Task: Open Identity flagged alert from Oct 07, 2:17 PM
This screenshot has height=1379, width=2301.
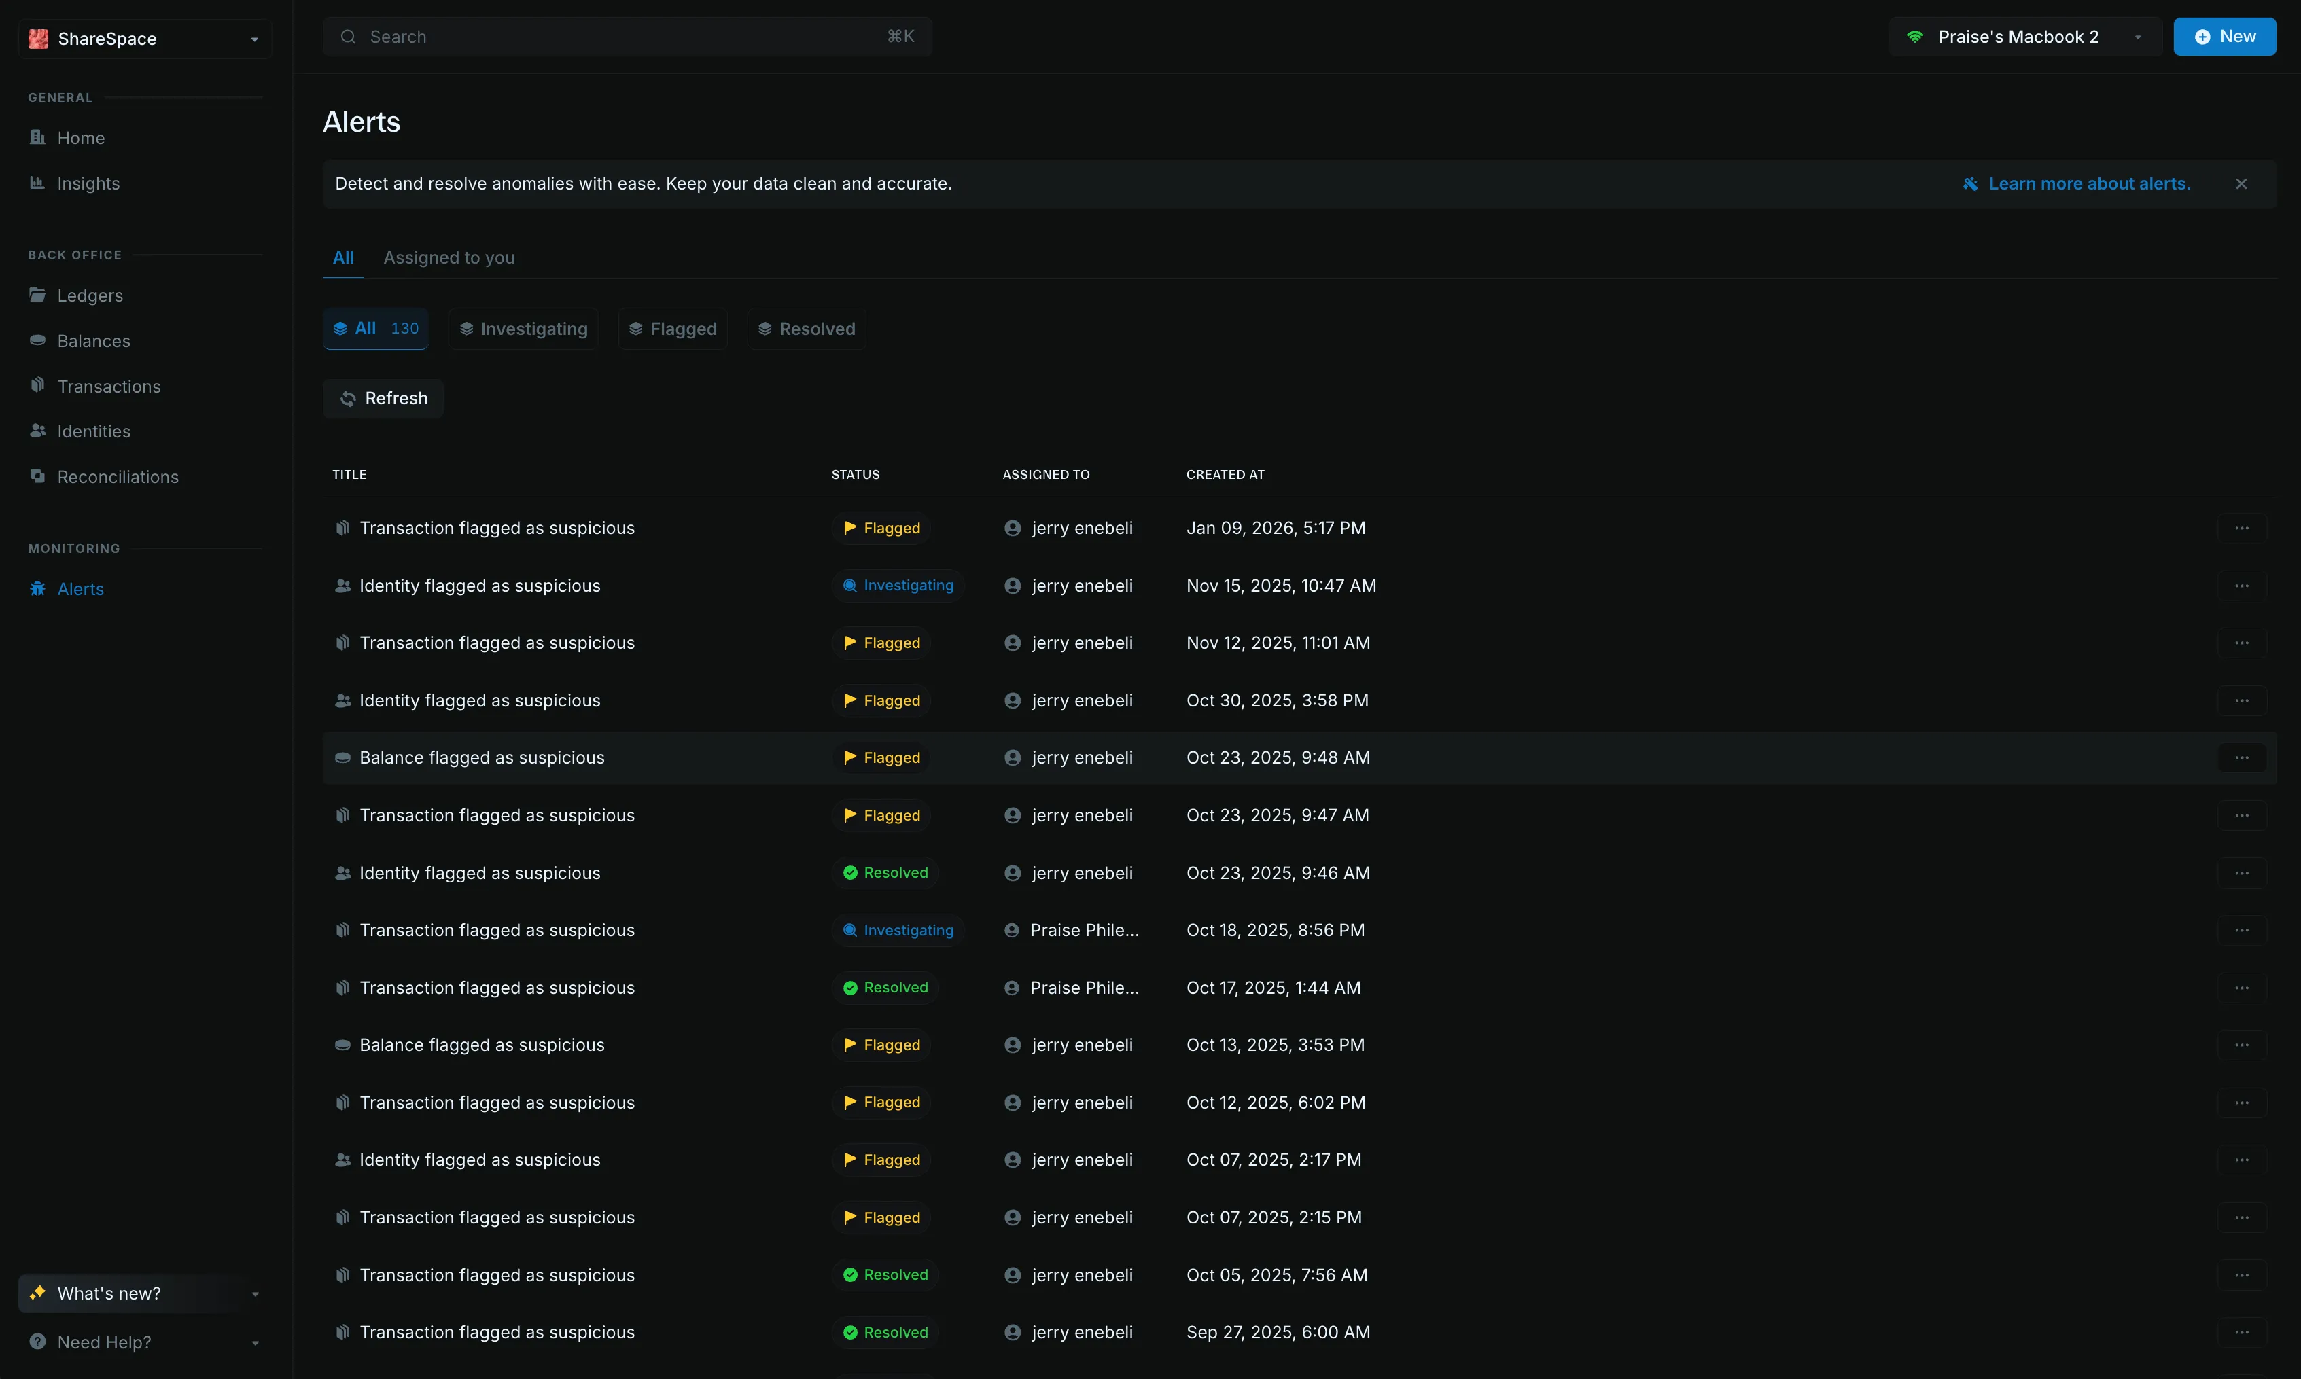Action: click(x=480, y=1161)
